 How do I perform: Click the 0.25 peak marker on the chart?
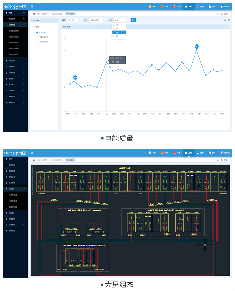(x=196, y=46)
